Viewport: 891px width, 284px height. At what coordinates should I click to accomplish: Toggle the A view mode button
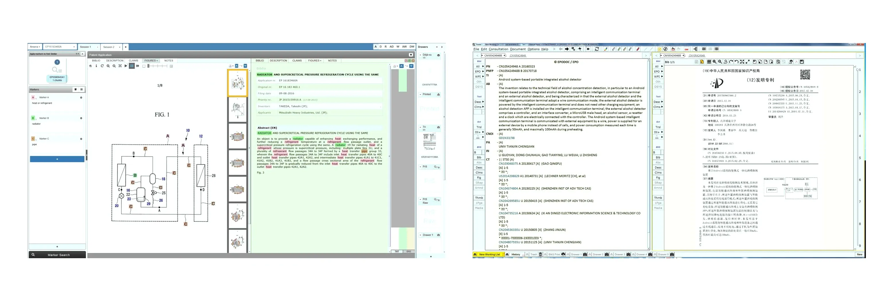tap(376, 47)
